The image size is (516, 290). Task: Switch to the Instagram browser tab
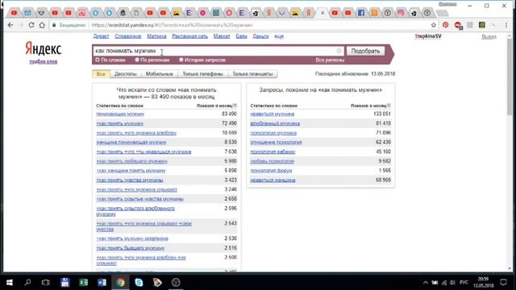tap(401, 13)
